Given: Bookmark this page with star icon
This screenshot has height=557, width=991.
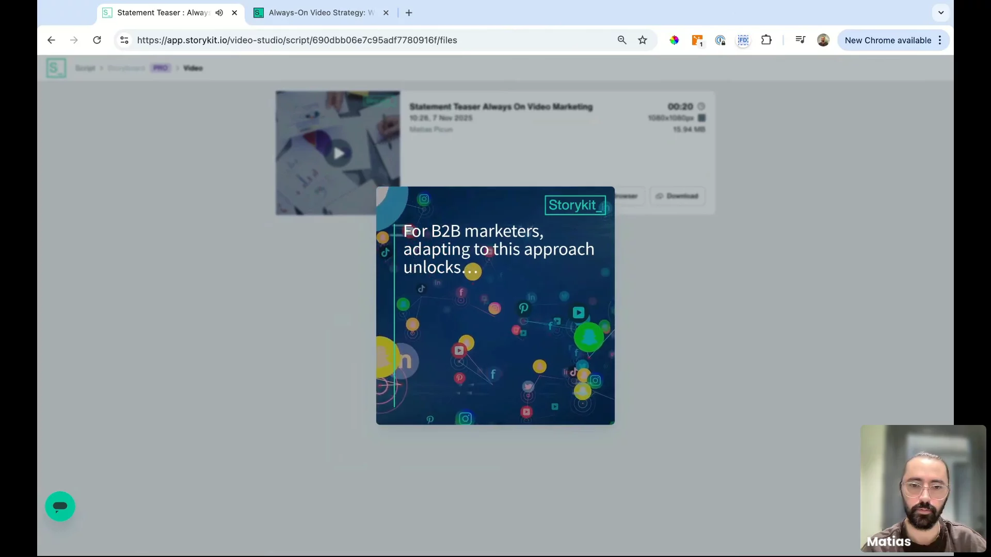Looking at the screenshot, I should pyautogui.click(x=642, y=40).
